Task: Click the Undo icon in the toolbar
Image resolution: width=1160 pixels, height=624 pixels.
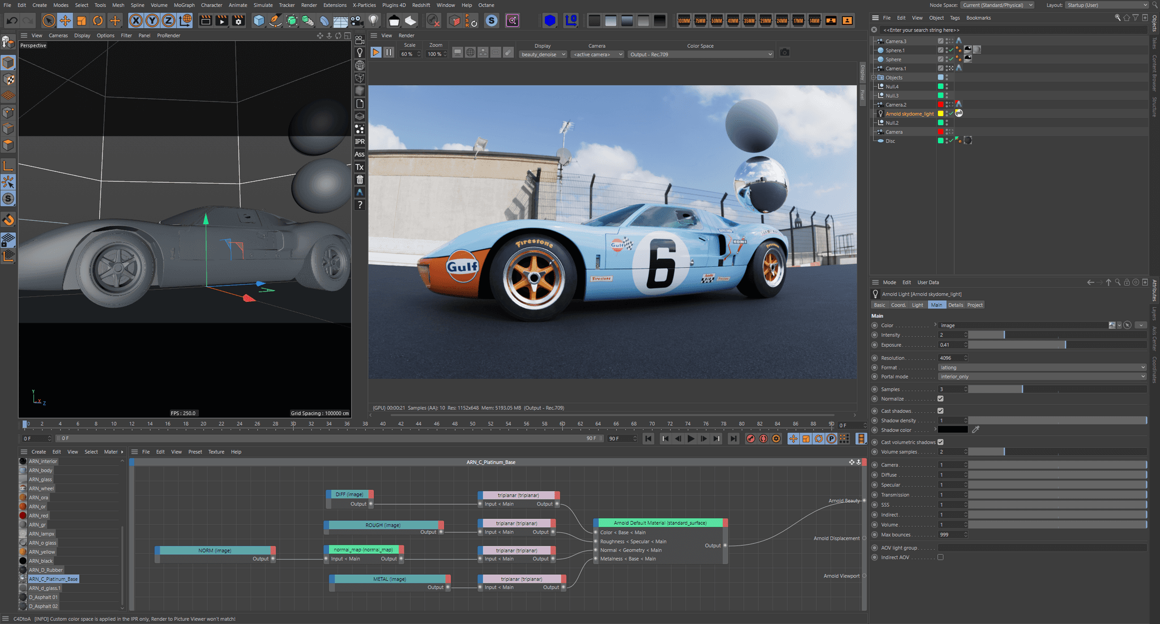Action: point(11,20)
